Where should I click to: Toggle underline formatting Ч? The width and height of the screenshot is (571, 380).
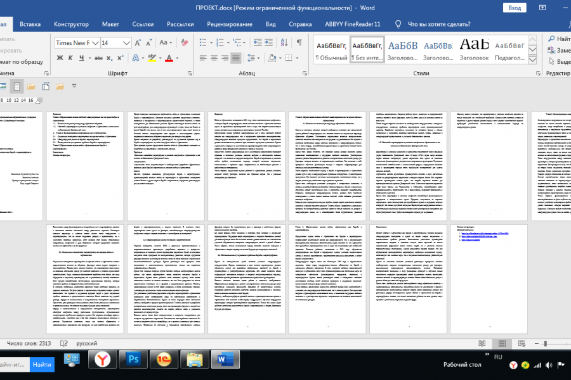82,58
